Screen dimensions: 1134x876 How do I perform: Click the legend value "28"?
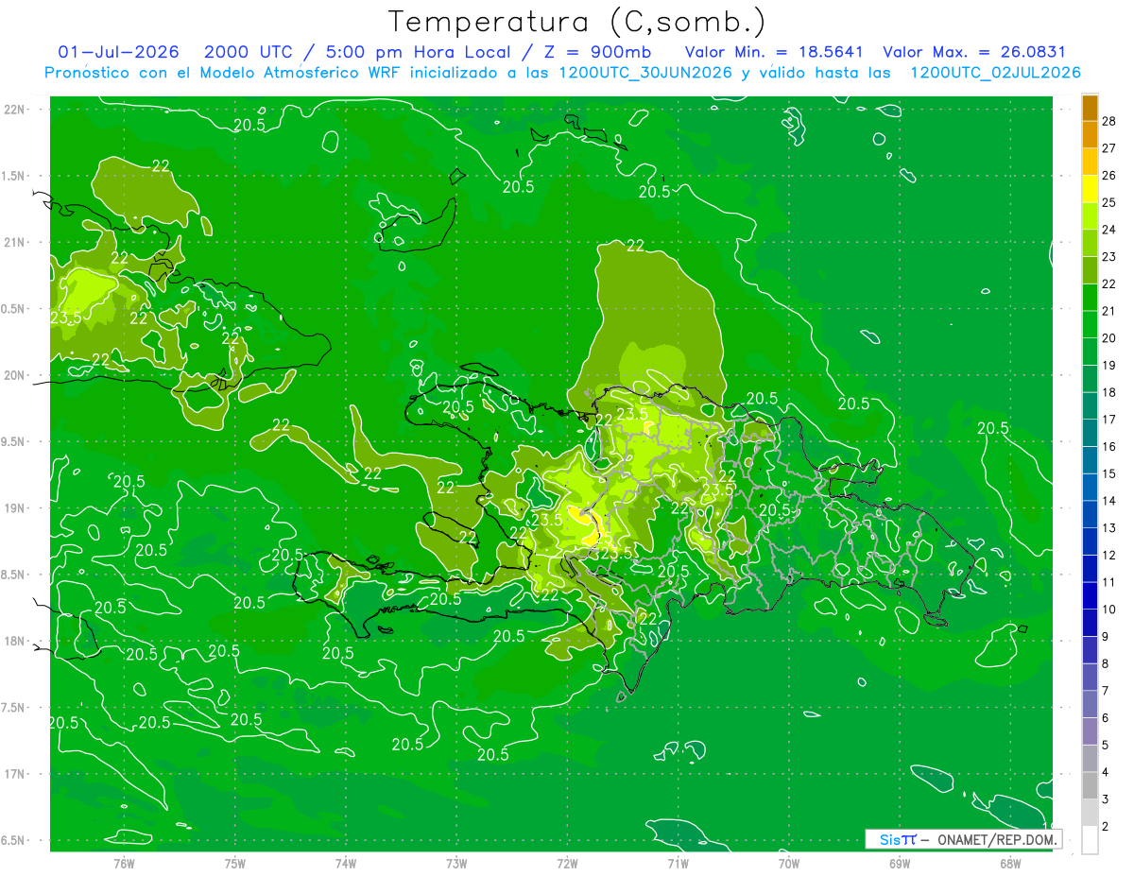coord(1109,121)
